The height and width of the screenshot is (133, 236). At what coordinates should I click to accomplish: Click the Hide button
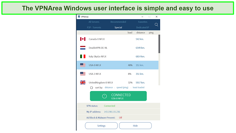point(135,126)
